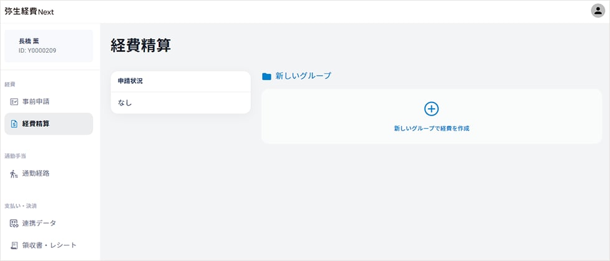Select the なし status entry
Viewport: 610px width, 261px height.
point(125,103)
